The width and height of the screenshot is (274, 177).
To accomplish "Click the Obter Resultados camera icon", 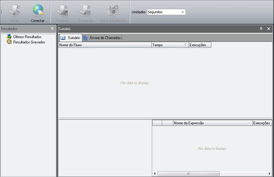I will 113,10.
